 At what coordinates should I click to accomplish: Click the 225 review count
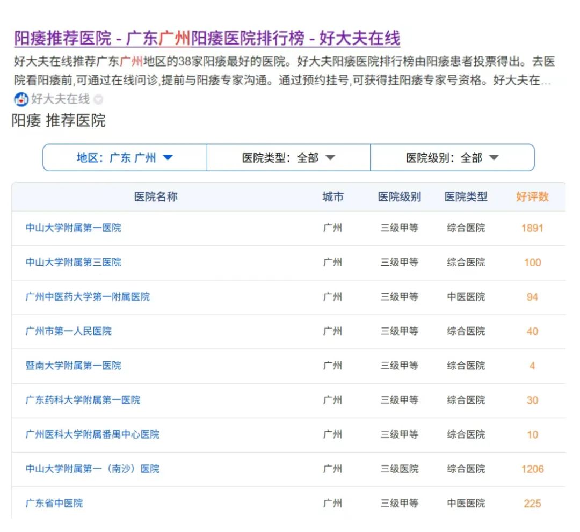(532, 504)
